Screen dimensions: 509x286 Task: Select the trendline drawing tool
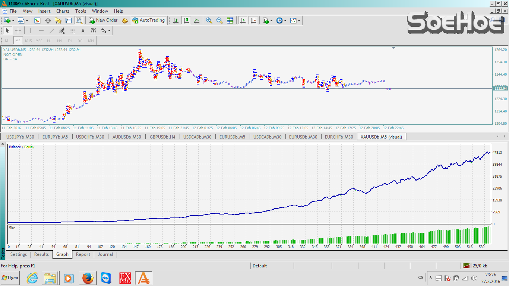pos(52,31)
